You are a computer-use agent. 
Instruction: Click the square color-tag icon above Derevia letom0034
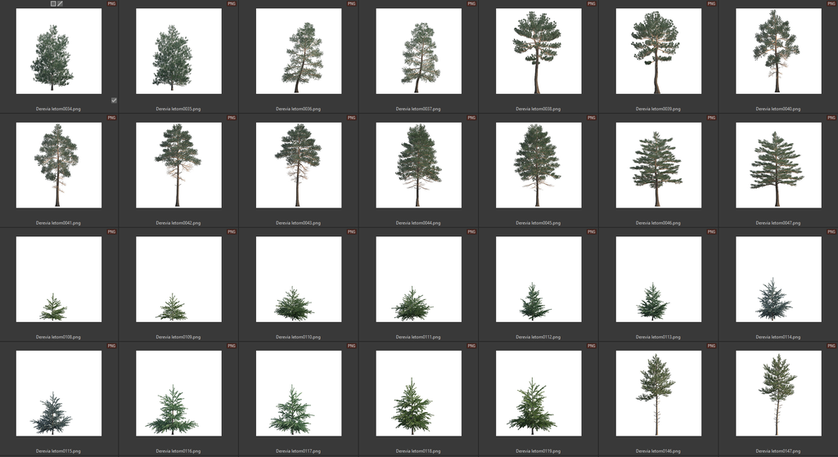point(53,4)
